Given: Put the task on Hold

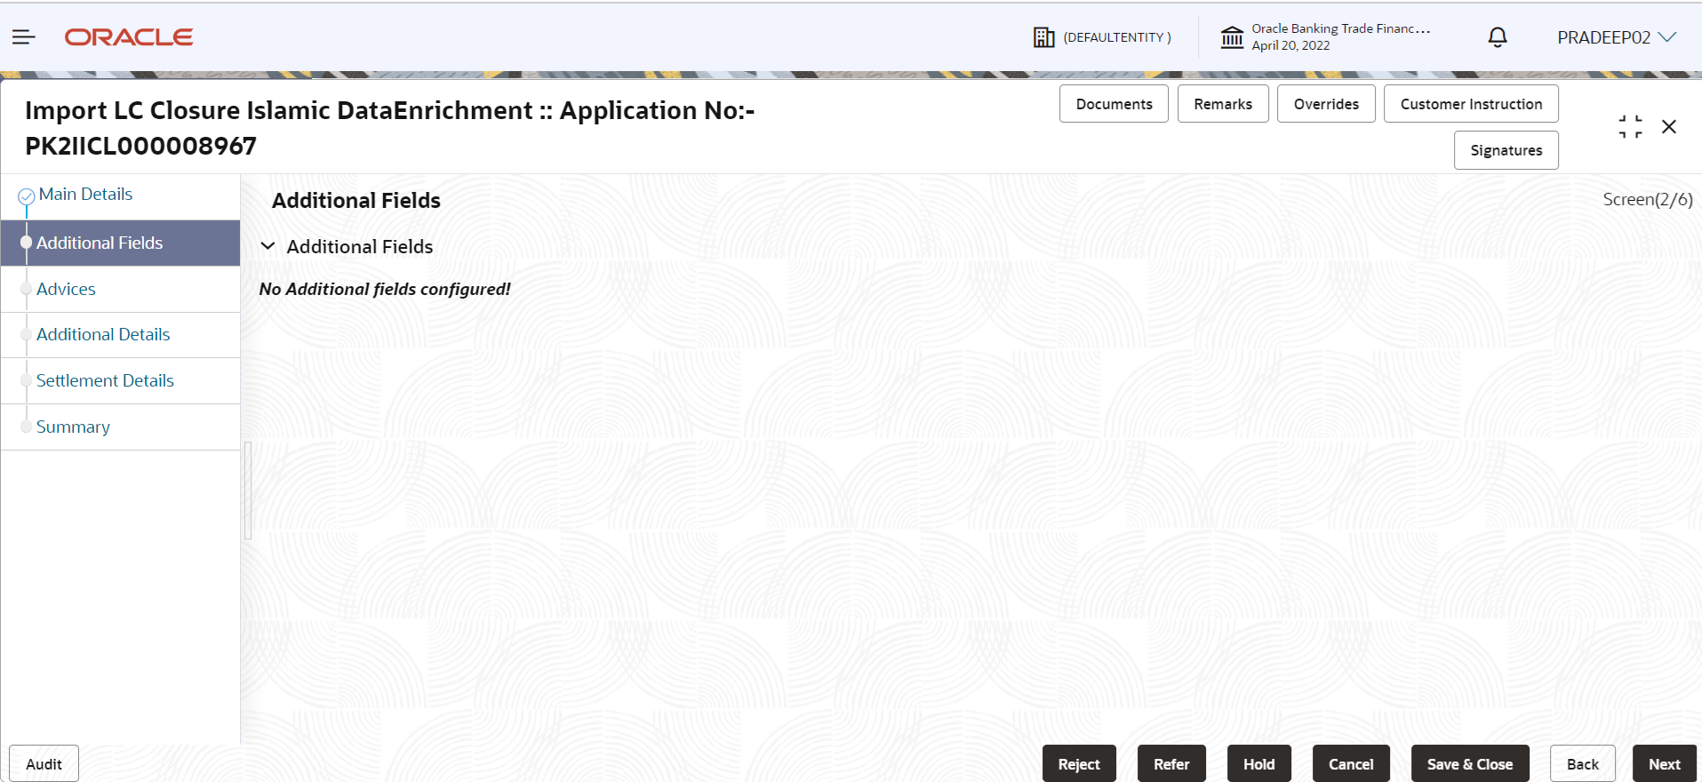Looking at the screenshot, I should tap(1259, 764).
